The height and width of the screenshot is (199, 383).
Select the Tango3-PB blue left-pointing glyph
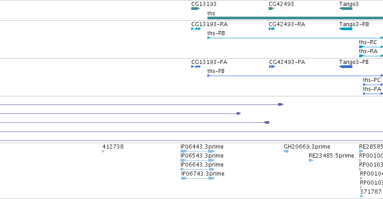(x=346, y=67)
